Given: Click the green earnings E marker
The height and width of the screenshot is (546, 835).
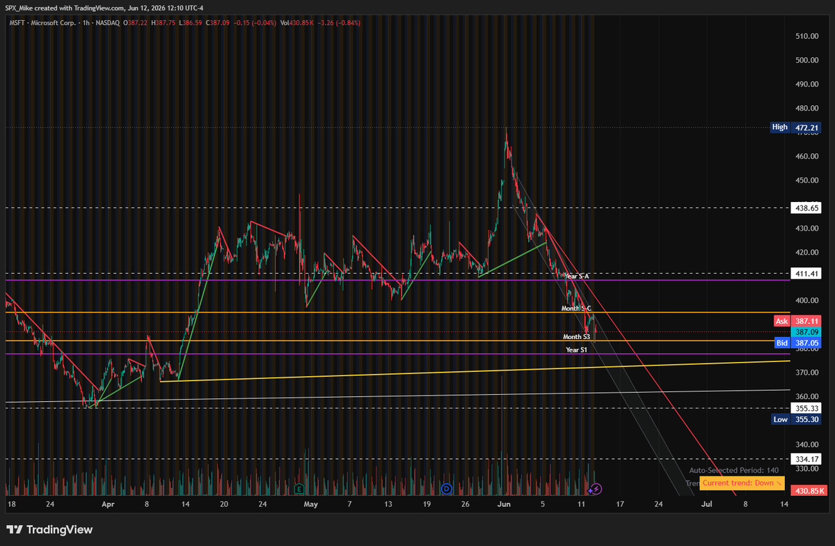Looking at the screenshot, I should (299, 488).
